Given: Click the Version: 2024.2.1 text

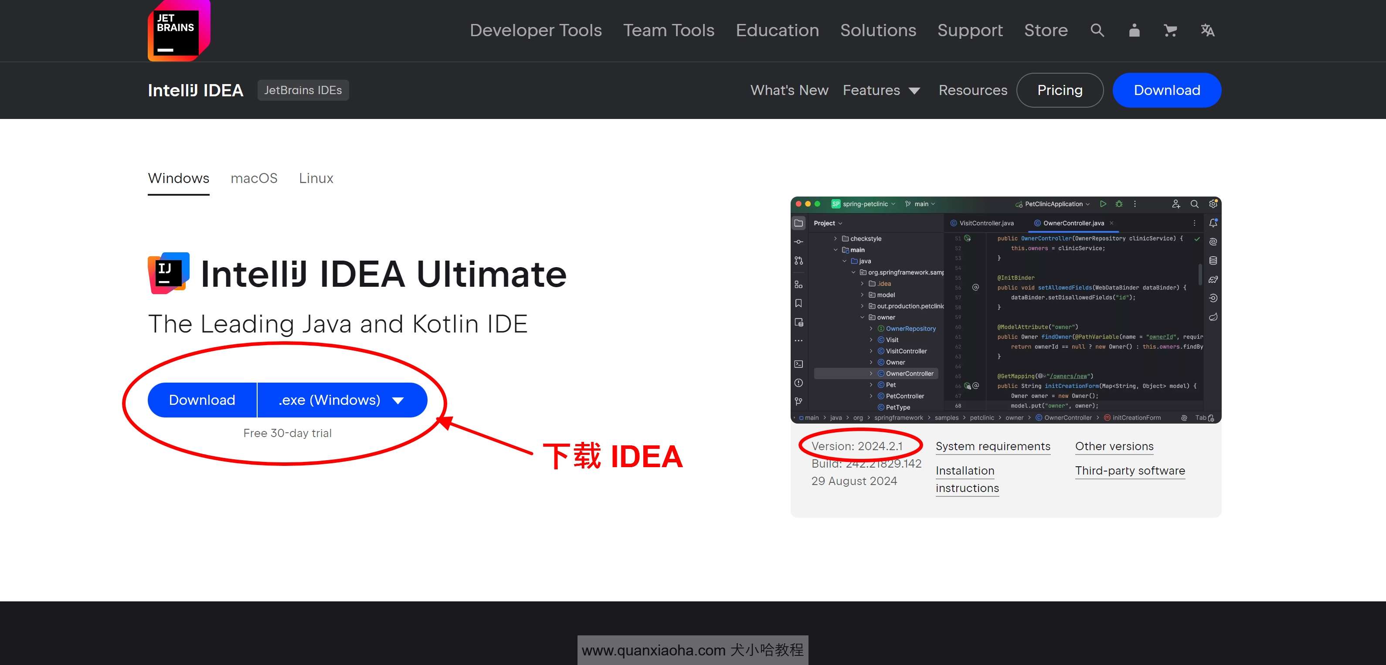Looking at the screenshot, I should (856, 446).
